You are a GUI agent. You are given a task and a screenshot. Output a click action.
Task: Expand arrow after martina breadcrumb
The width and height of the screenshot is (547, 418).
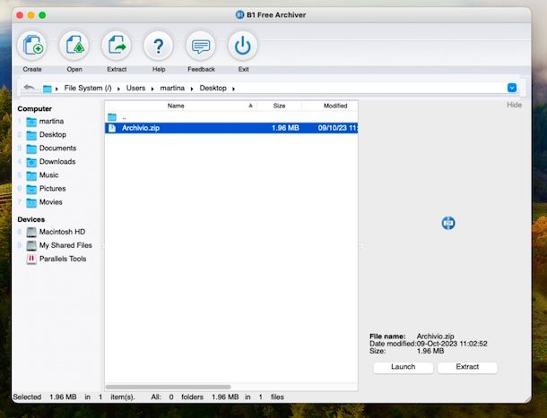pyautogui.click(x=192, y=89)
